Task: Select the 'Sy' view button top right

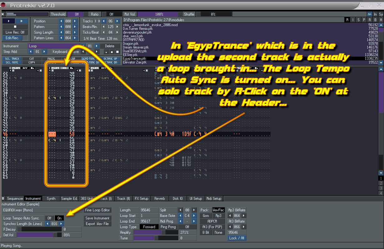Action: 381,14
